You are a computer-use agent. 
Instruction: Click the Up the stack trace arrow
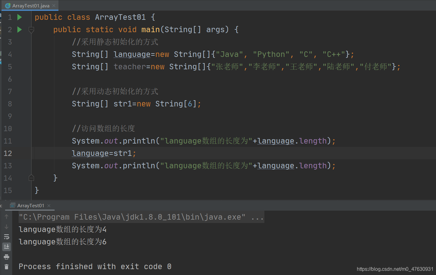[x=6, y=217]
